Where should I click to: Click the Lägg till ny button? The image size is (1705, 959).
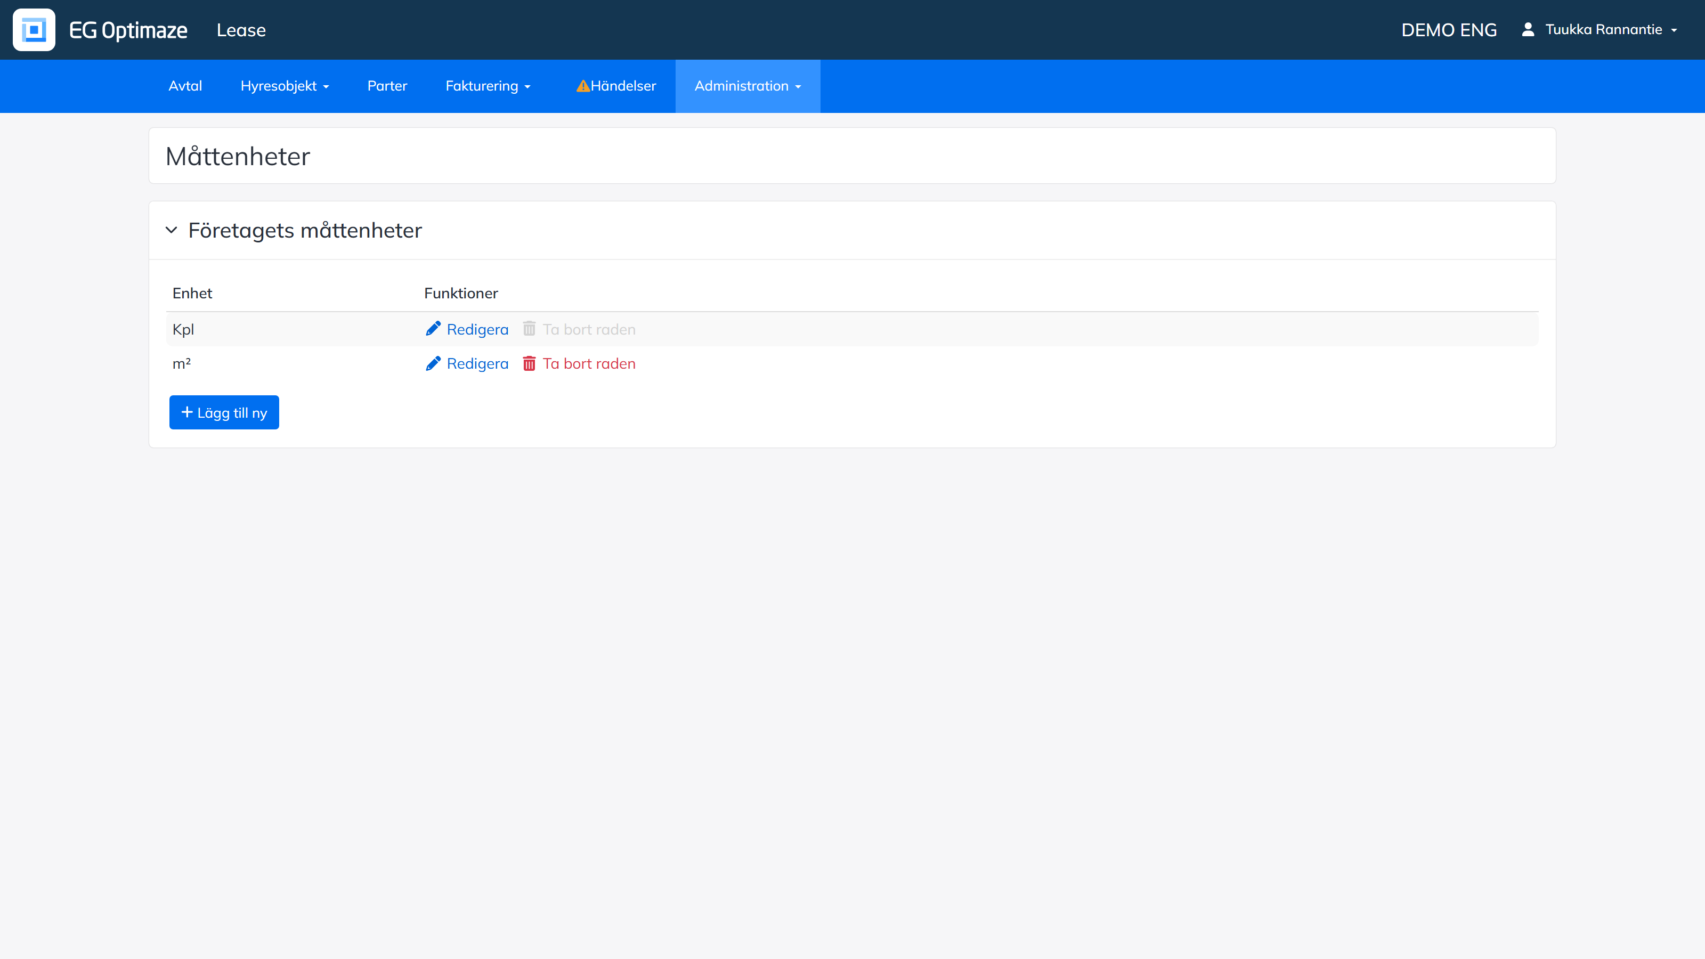[224, 412]
